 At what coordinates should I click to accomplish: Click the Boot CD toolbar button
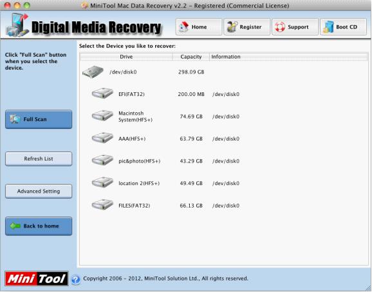pyautogui.click(x=343, y=27)
